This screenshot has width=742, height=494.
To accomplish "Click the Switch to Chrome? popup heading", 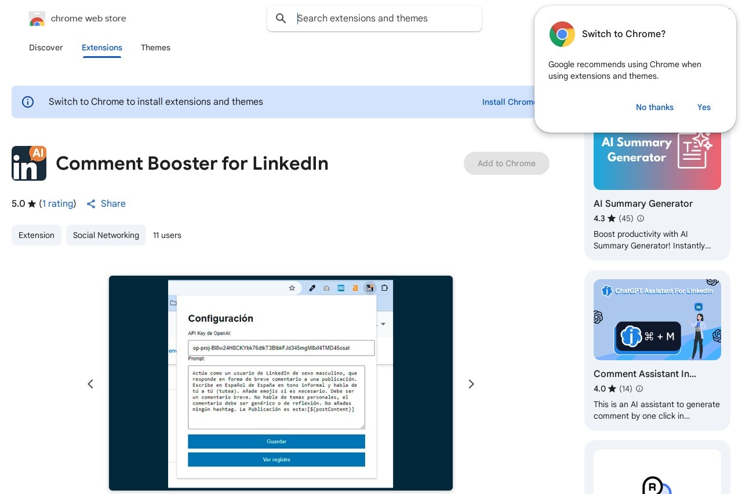I will point(624,34).
